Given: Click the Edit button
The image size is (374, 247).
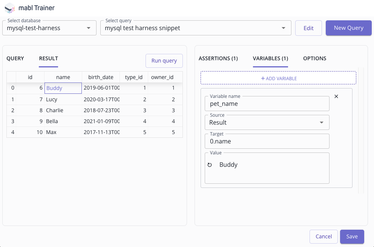Looking at the screenshot, I should pyautogui.click(x=308, y=28).
